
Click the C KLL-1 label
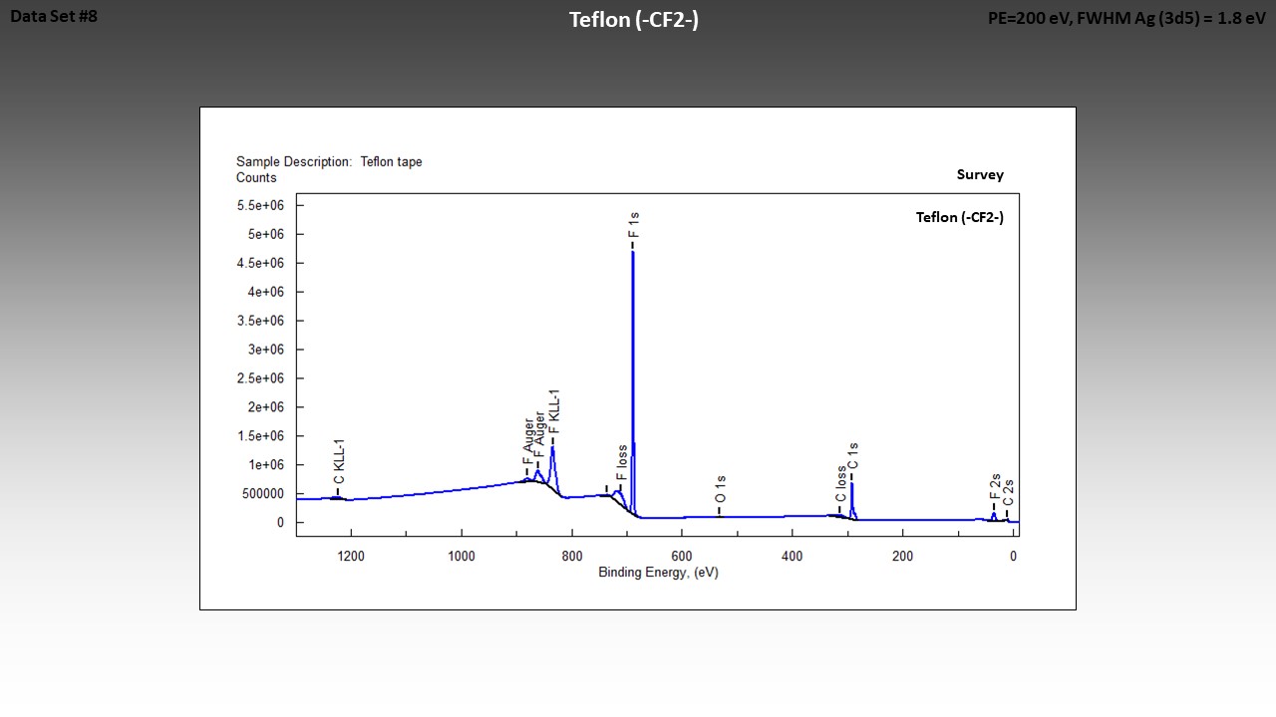339,462
